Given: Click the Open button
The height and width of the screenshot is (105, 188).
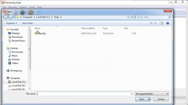Looking at the screenshot, I should point(142,99).
